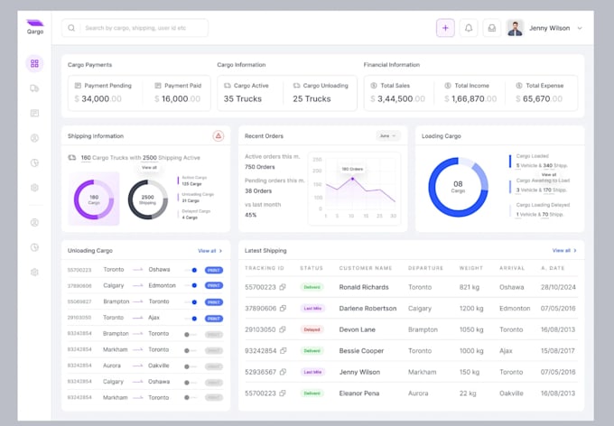Open the June month dropdown

pyautogui.click(x=388, y=135)
